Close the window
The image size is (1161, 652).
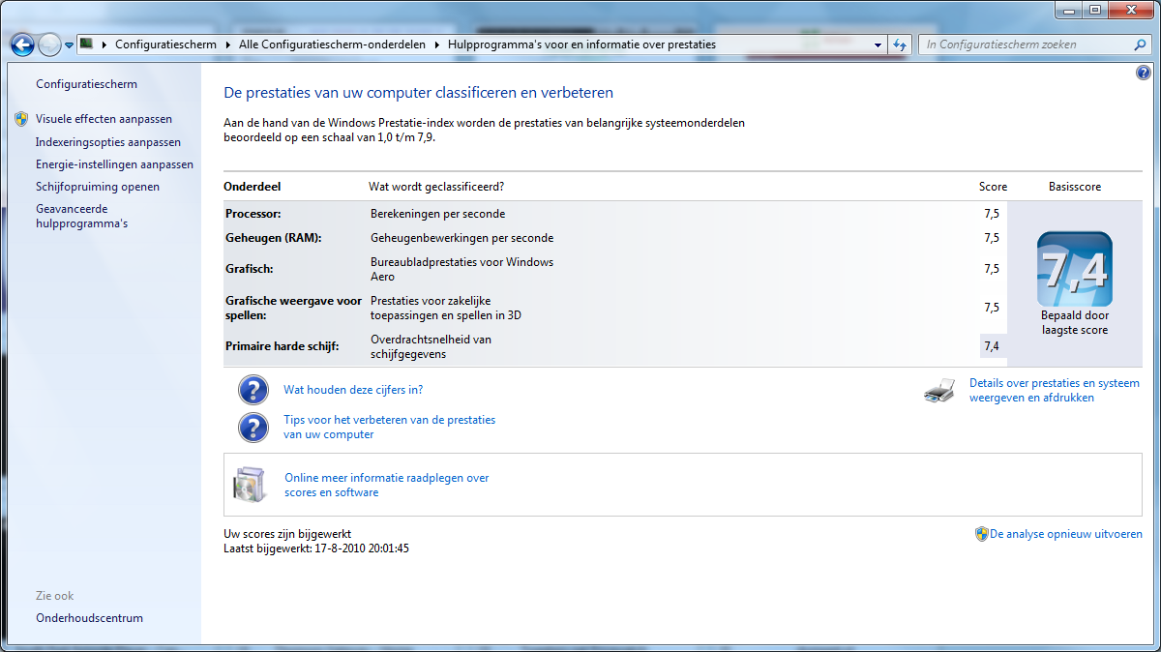1130,10
